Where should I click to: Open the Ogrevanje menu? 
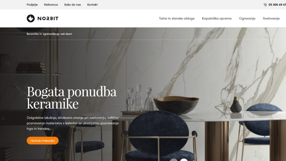tap(247, 18)
